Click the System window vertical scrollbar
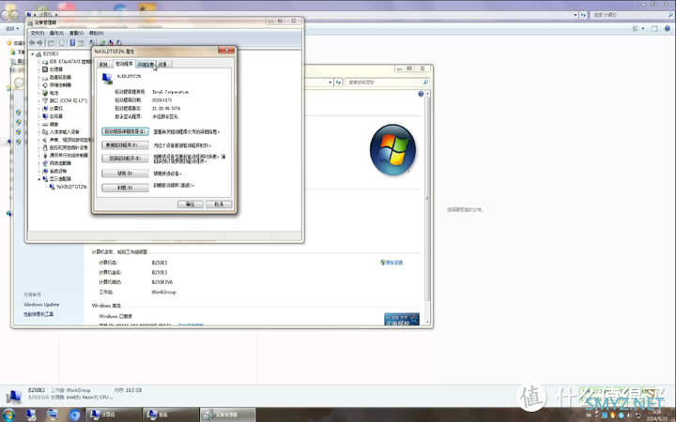 click(427, 206)
